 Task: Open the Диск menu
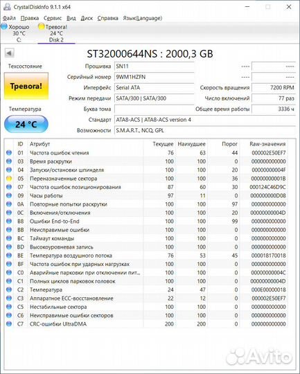[x=87, y=18]
